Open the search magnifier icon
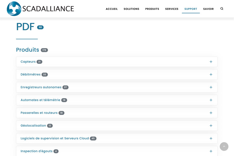Screen dimensions: 234x156 pyautogui.click(x=222, y=9)
